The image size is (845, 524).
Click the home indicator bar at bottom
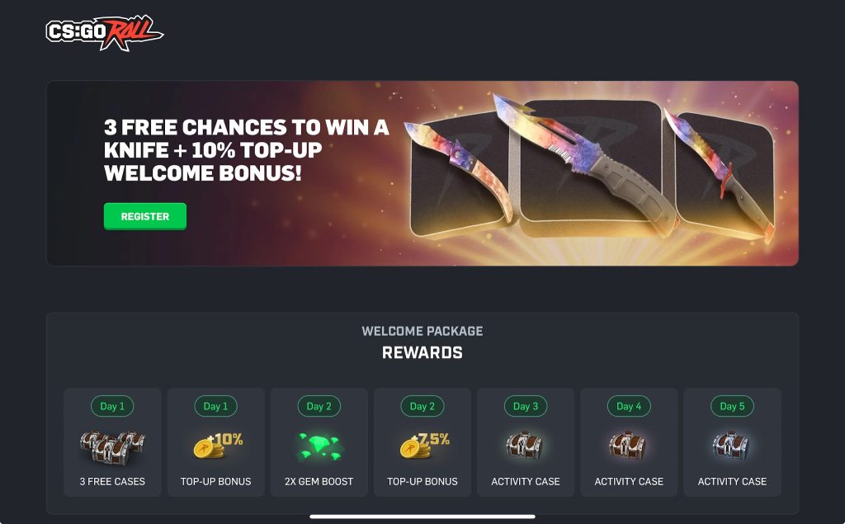click(422, 517)
